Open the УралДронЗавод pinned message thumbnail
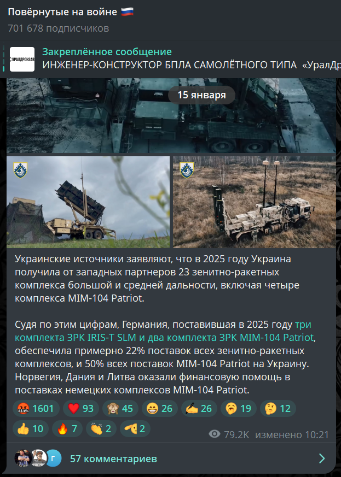The image size is (341, 477). [x=22, y=60]
